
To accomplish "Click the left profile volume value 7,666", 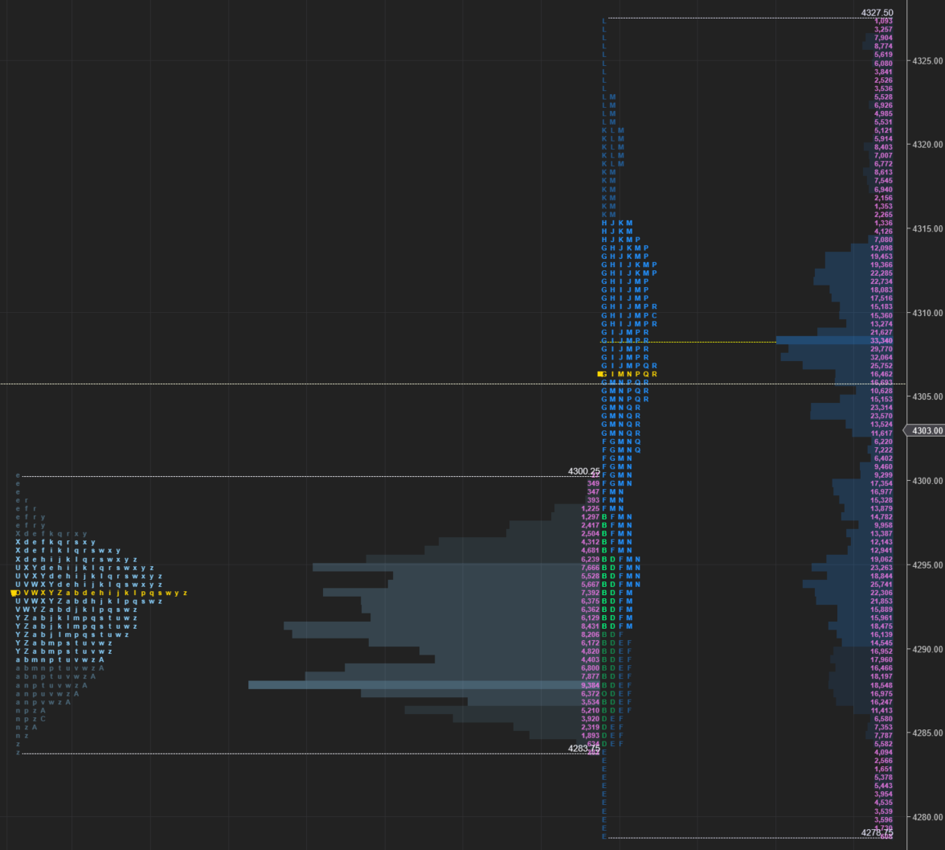I will [x=591, y=568].
